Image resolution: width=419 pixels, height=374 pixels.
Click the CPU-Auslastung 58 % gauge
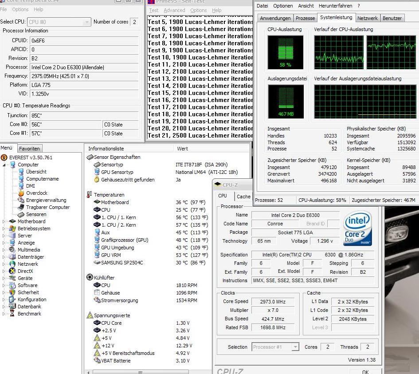pyautogui.click(x=286, y=52)
